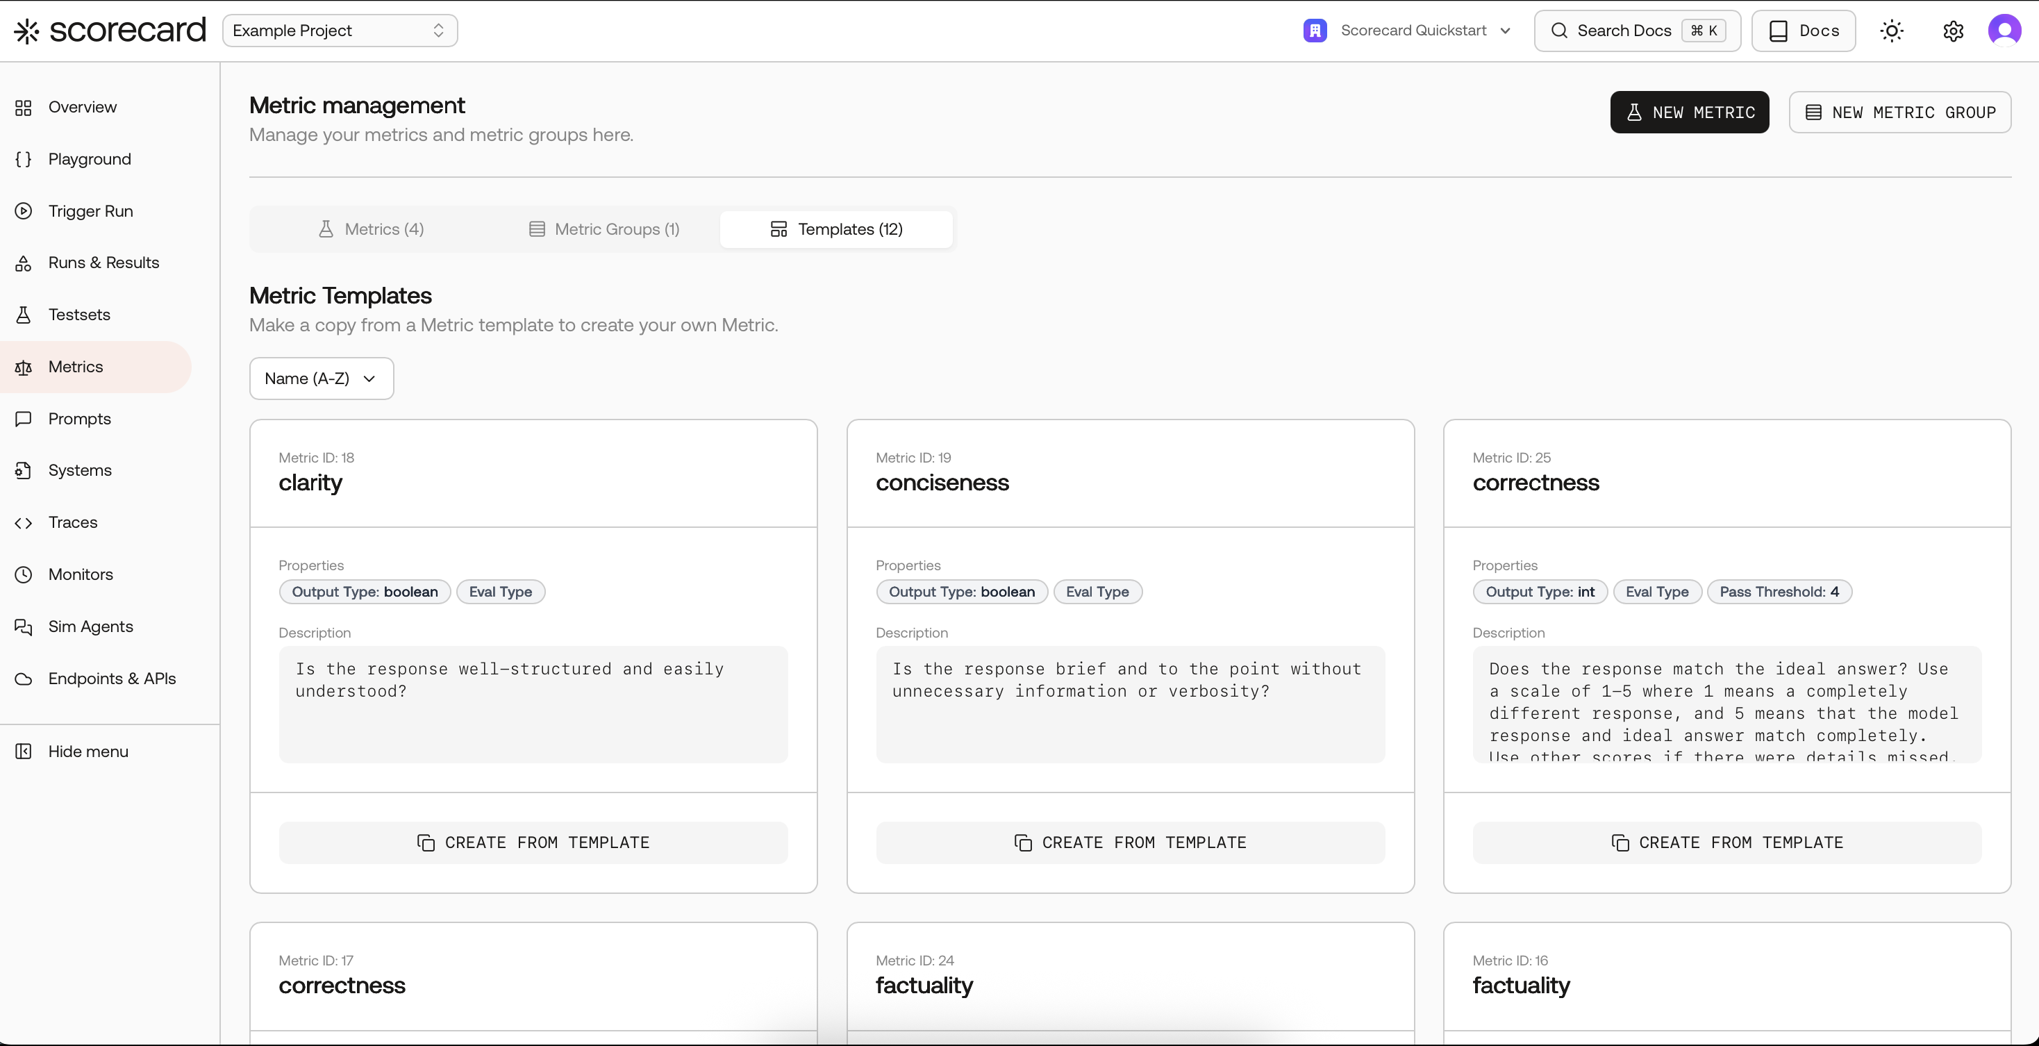This screenshot has width=2039, height=1046.
Task: Open Trigger Run in the sidebar
Action: [x=97, y=211]
